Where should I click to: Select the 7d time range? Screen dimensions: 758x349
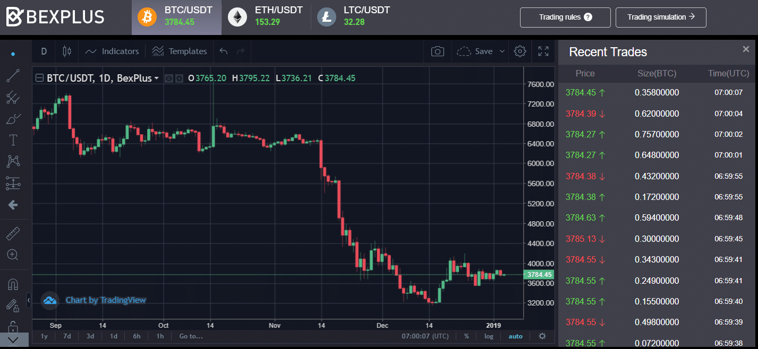[x=67, y=336]
